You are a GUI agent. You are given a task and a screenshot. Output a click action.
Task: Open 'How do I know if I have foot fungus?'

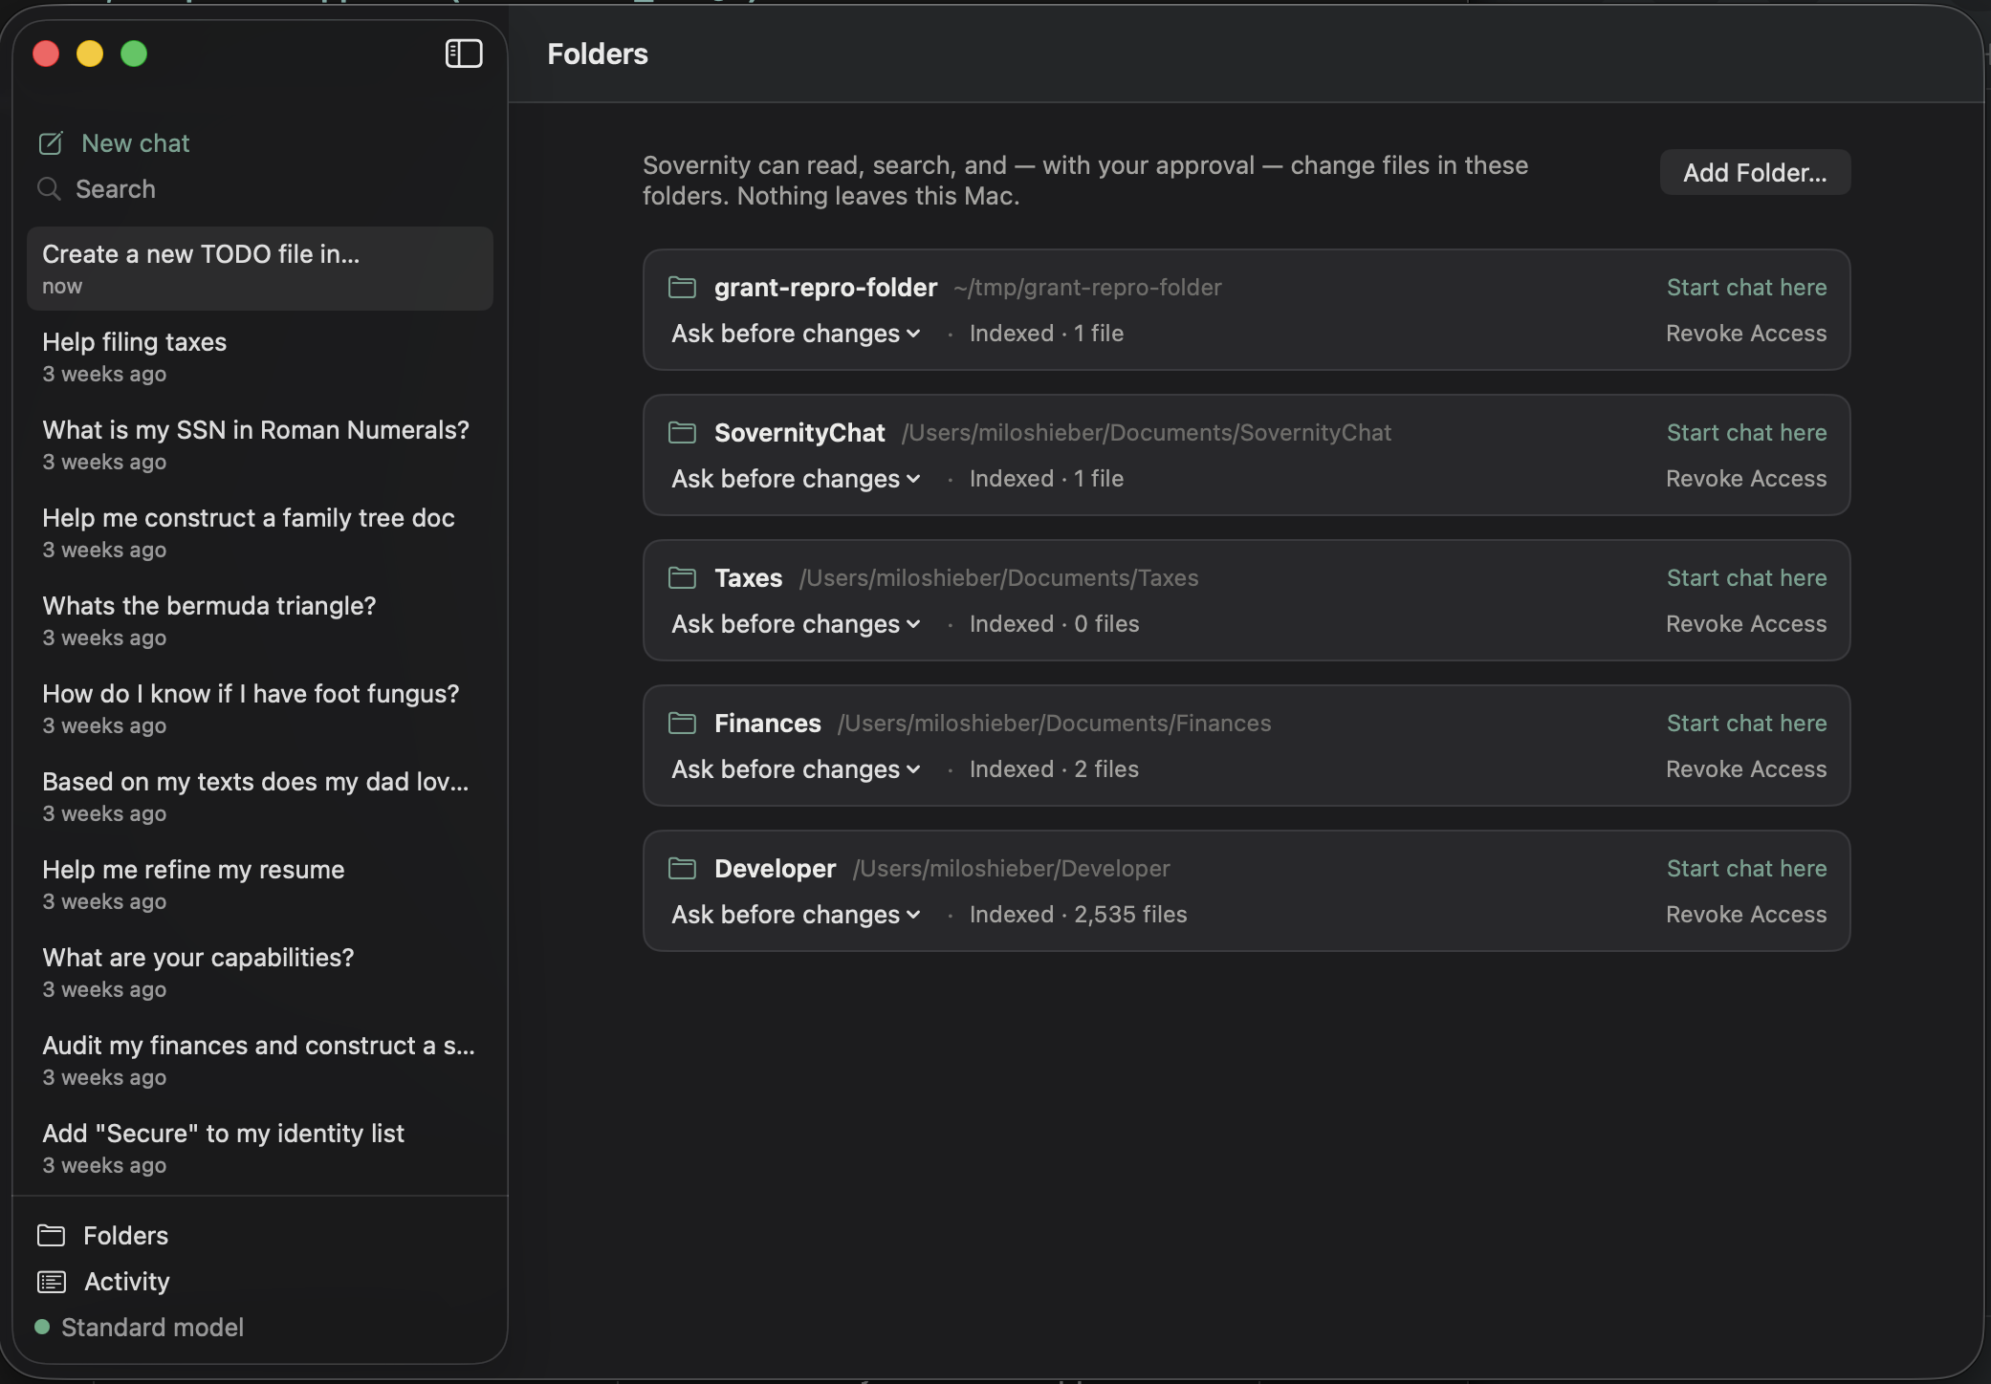point(260,708)
